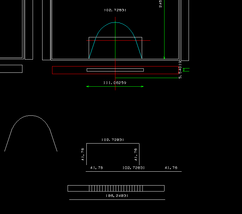Click the lower-row 102.72831 dimension text
This screenshot has height=214, width=242.
[134, 168]
